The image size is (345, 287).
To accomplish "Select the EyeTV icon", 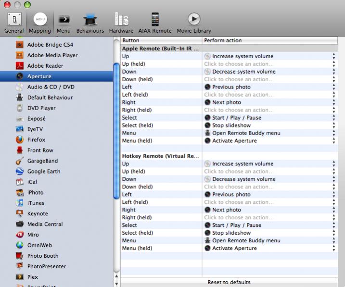I will click(x=20, y=129).
